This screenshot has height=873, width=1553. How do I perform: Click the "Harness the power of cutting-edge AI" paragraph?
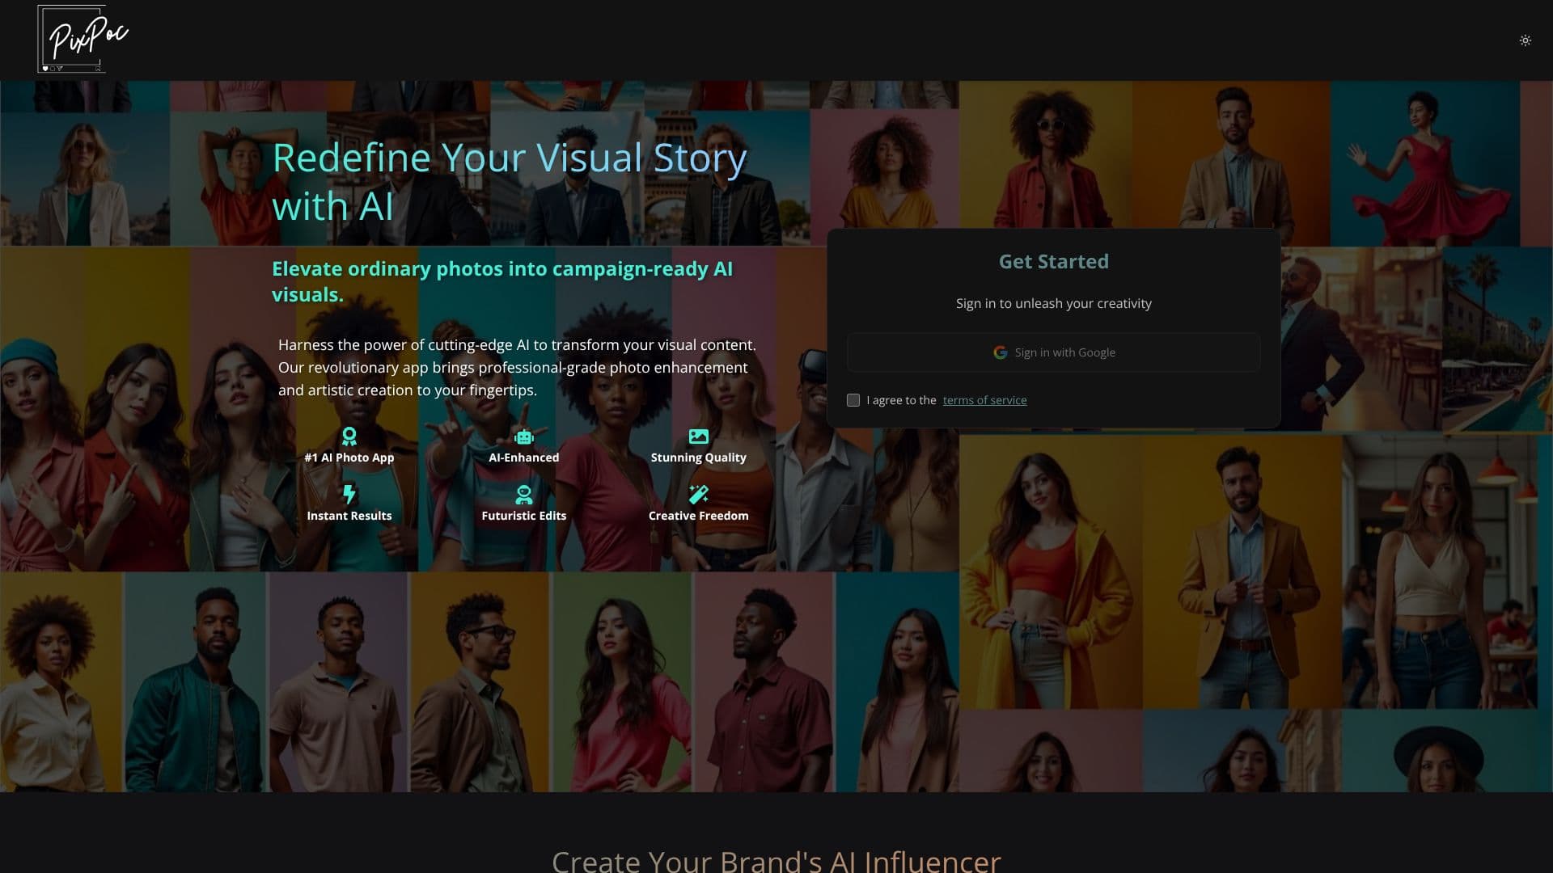tap(518, 367)
